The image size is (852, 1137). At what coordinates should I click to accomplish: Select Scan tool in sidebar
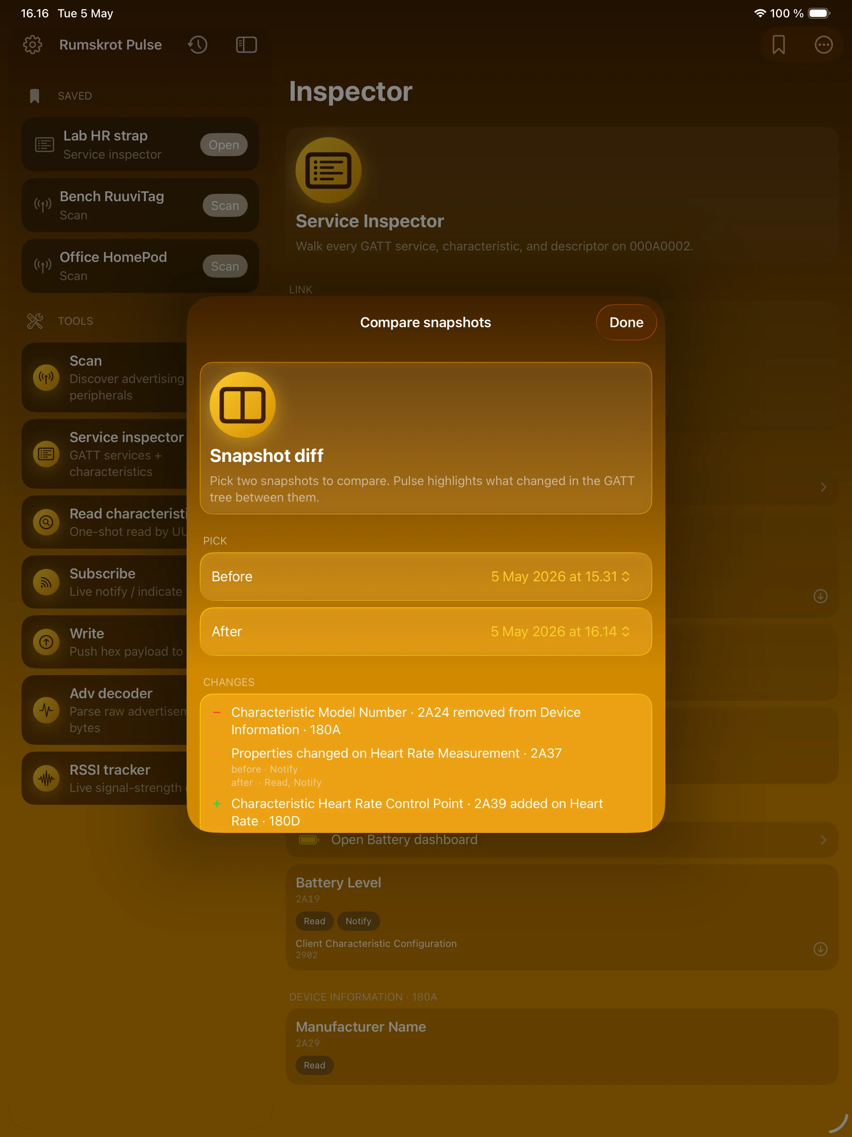105,378
